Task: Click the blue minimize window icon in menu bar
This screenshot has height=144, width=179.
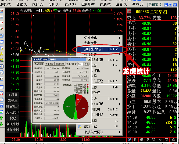Action: tap(166, 5)
